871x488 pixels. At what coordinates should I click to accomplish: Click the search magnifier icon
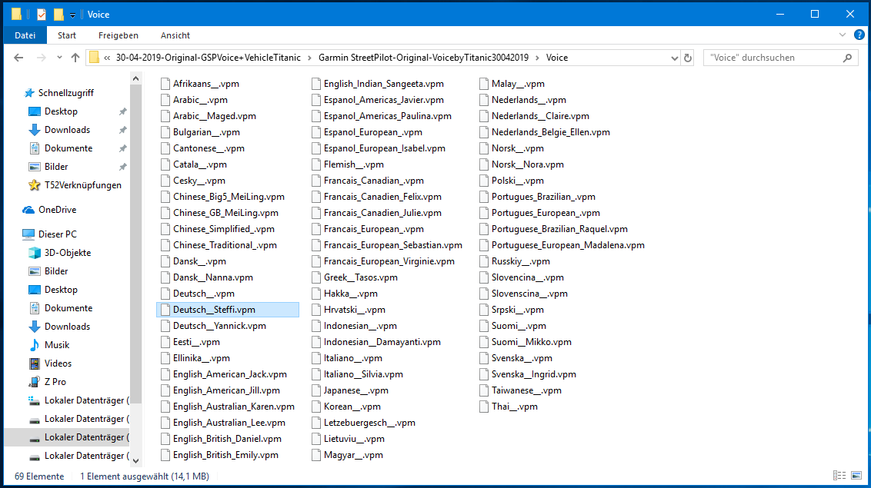[848, 58]
